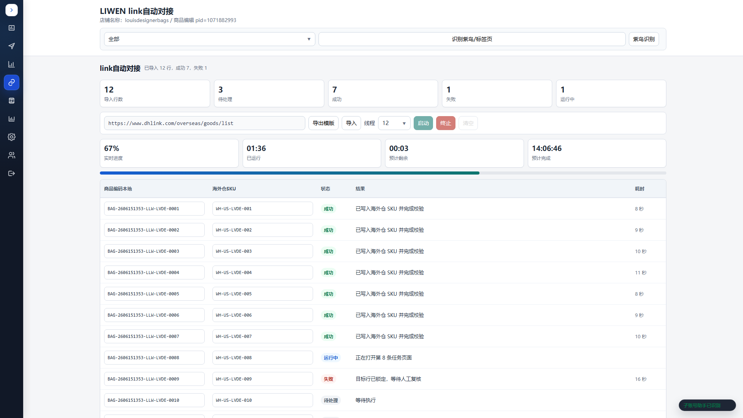
Task: Click the WH-US-LVDE-009 overseas SKU field
Action: 262,379
